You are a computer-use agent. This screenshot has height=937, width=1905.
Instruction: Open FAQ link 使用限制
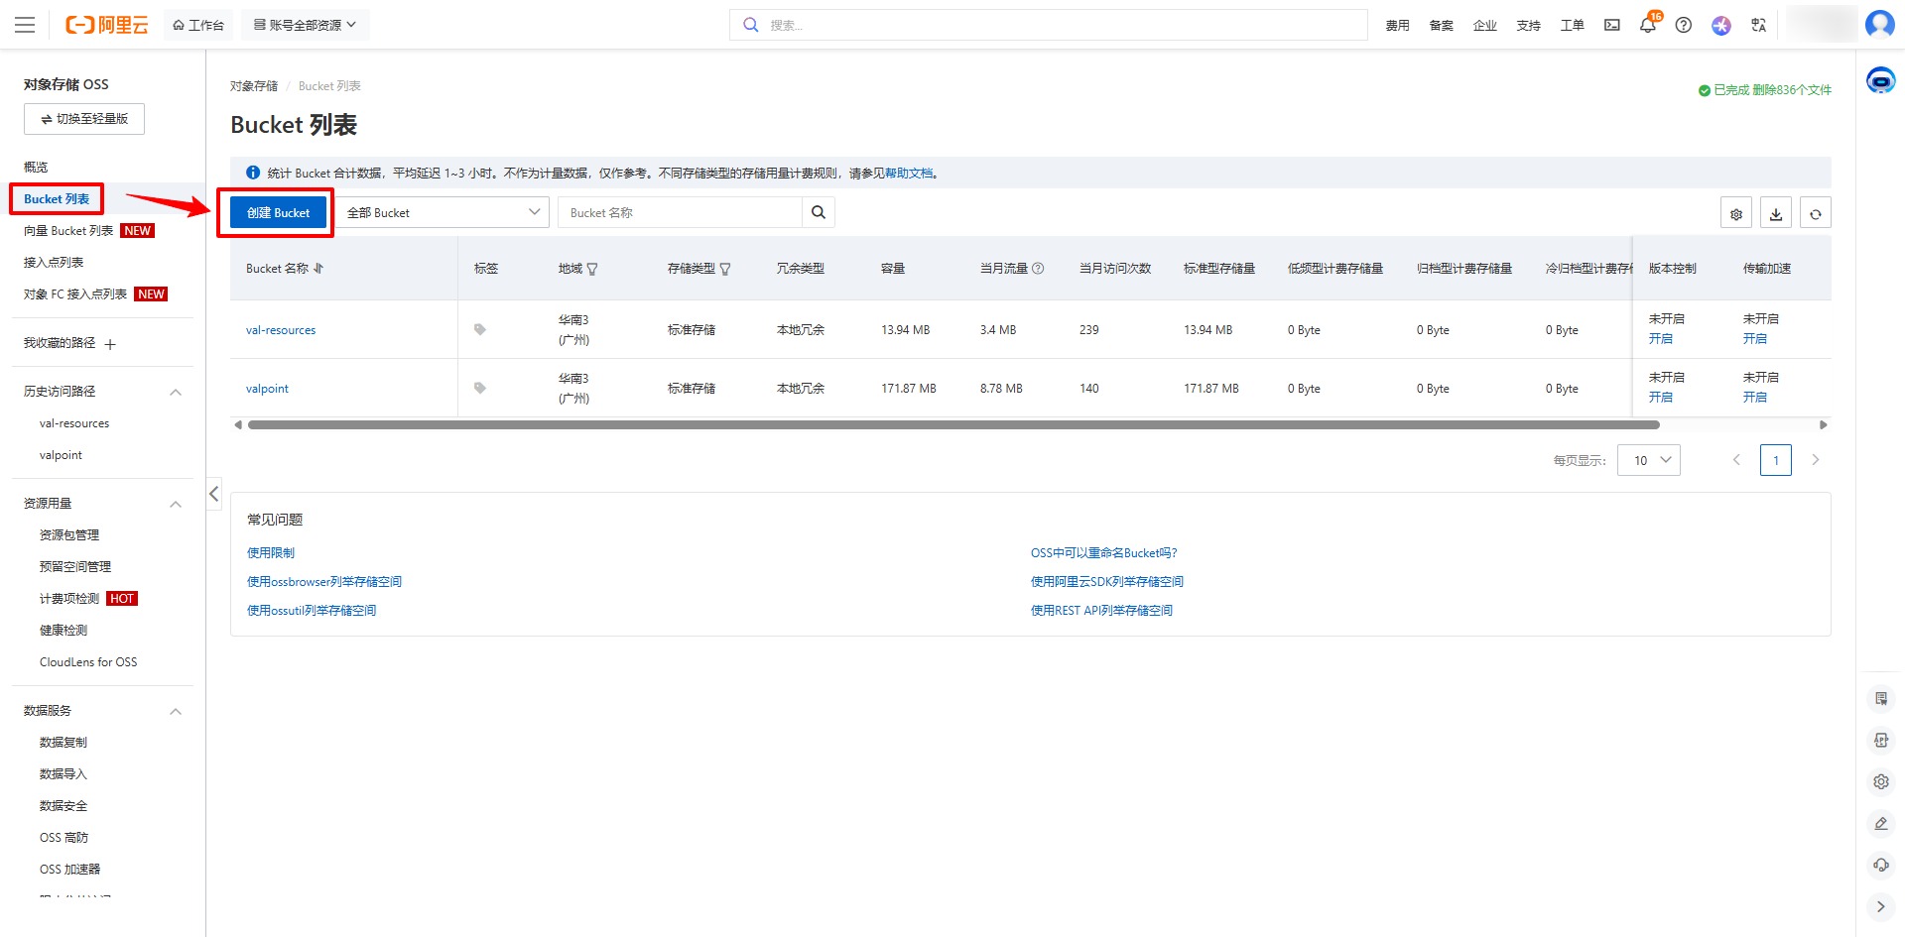coord(271,553)
